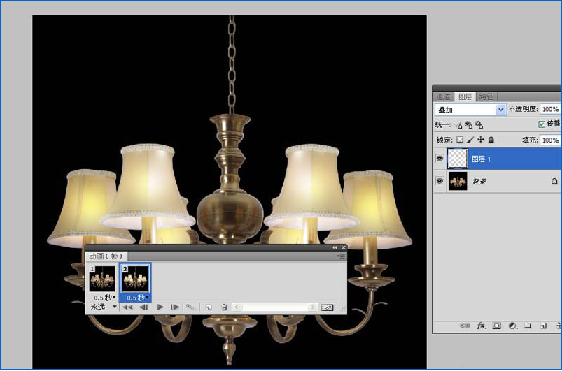The height and width of the screenshot is (371, 562).
Task: Select the first animation frame button
Action: point(127,307)
